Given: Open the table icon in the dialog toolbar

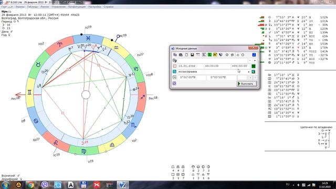Looking at the screenshot, I should coord(198,55).
